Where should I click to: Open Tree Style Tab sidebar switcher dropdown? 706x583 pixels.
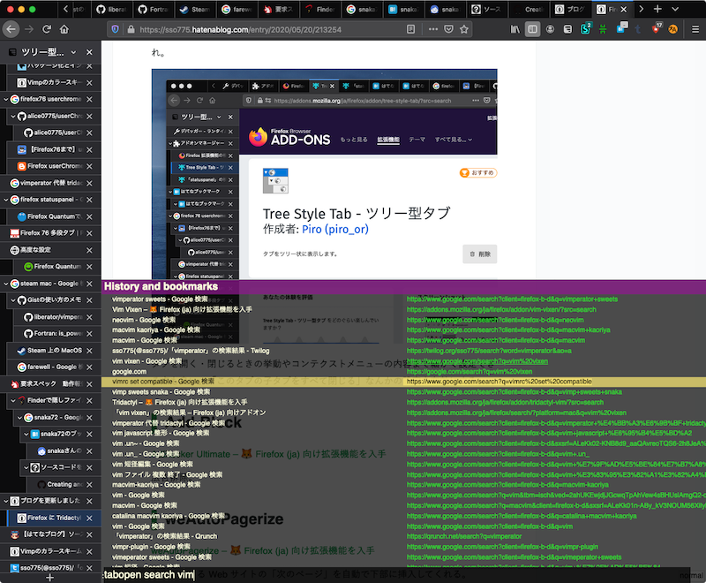[x=73, y=52]
